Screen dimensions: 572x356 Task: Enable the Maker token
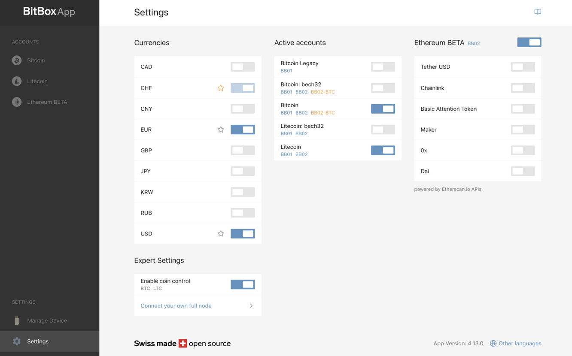tap(523, 130)
